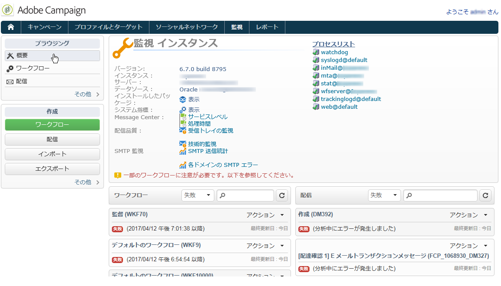
Task: Select 概要 in browsing panel
Action: 52,55
